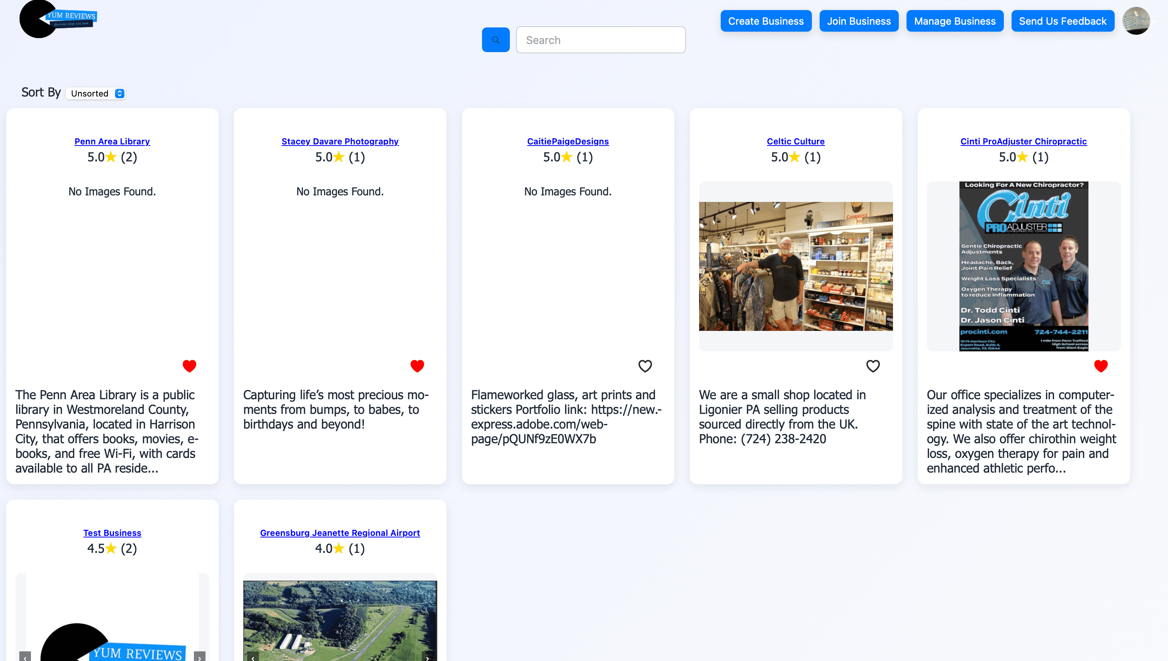Show next Greensburg Airport carousel image
This screenshot has width=1168, height=661.
click(x=427, y=656)
